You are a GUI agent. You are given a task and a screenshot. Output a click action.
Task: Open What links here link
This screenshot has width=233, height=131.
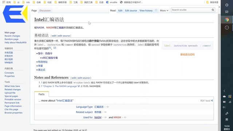point(12,86)
